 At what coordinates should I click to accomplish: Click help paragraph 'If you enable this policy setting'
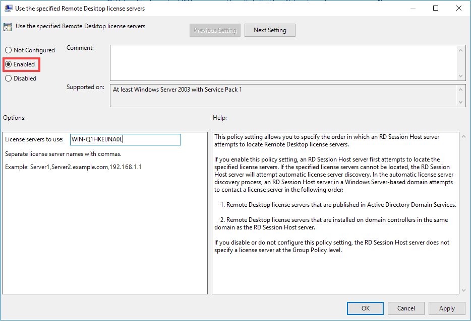coord(334,175)
